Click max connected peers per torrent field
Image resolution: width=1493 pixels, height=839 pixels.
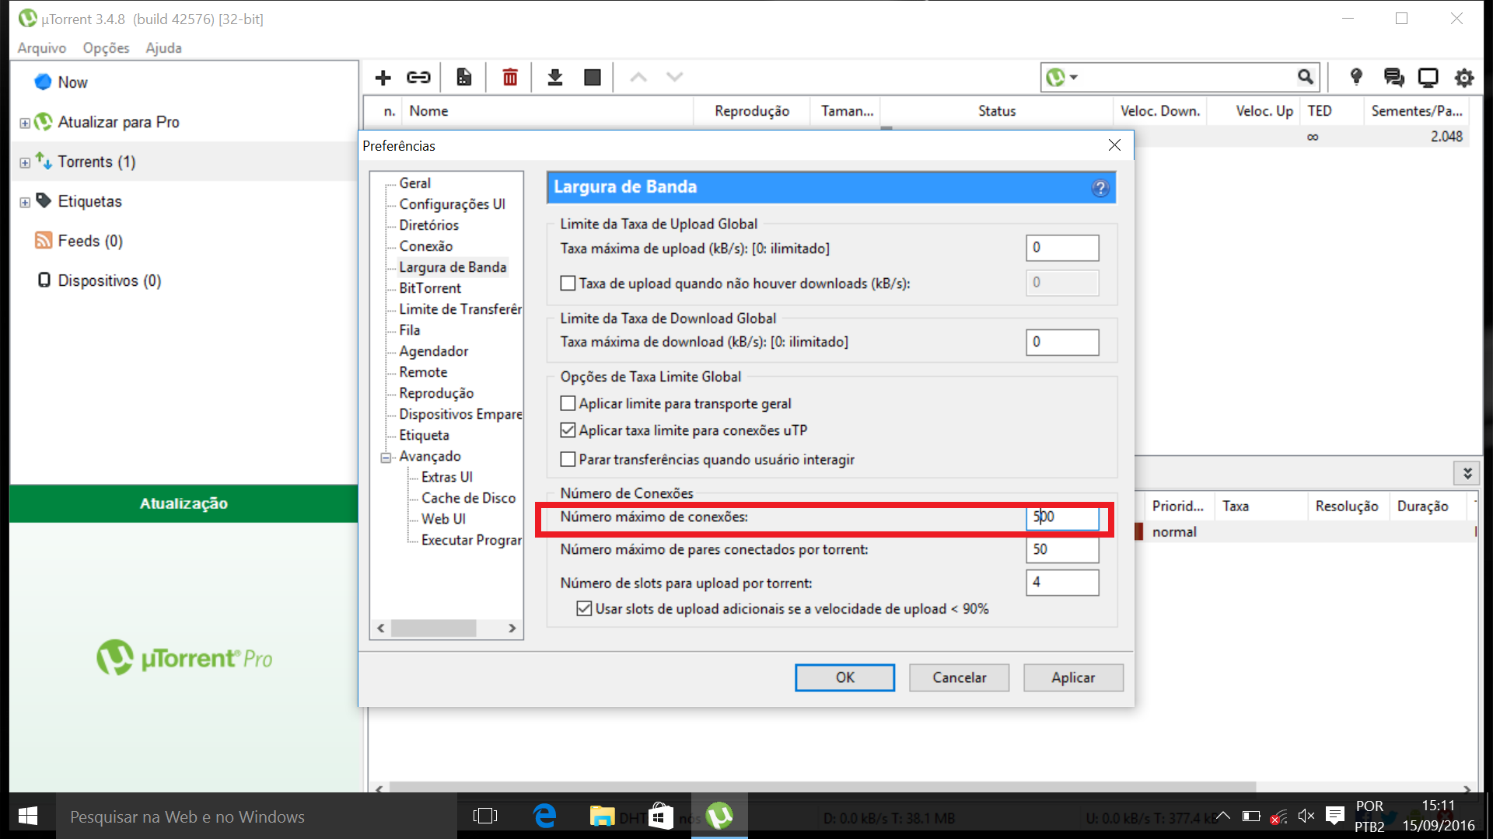click(x=1062, y=549)
